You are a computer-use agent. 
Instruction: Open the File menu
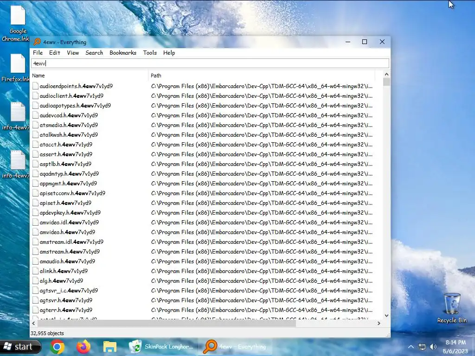pyautogui.click(x=38, y=53)
